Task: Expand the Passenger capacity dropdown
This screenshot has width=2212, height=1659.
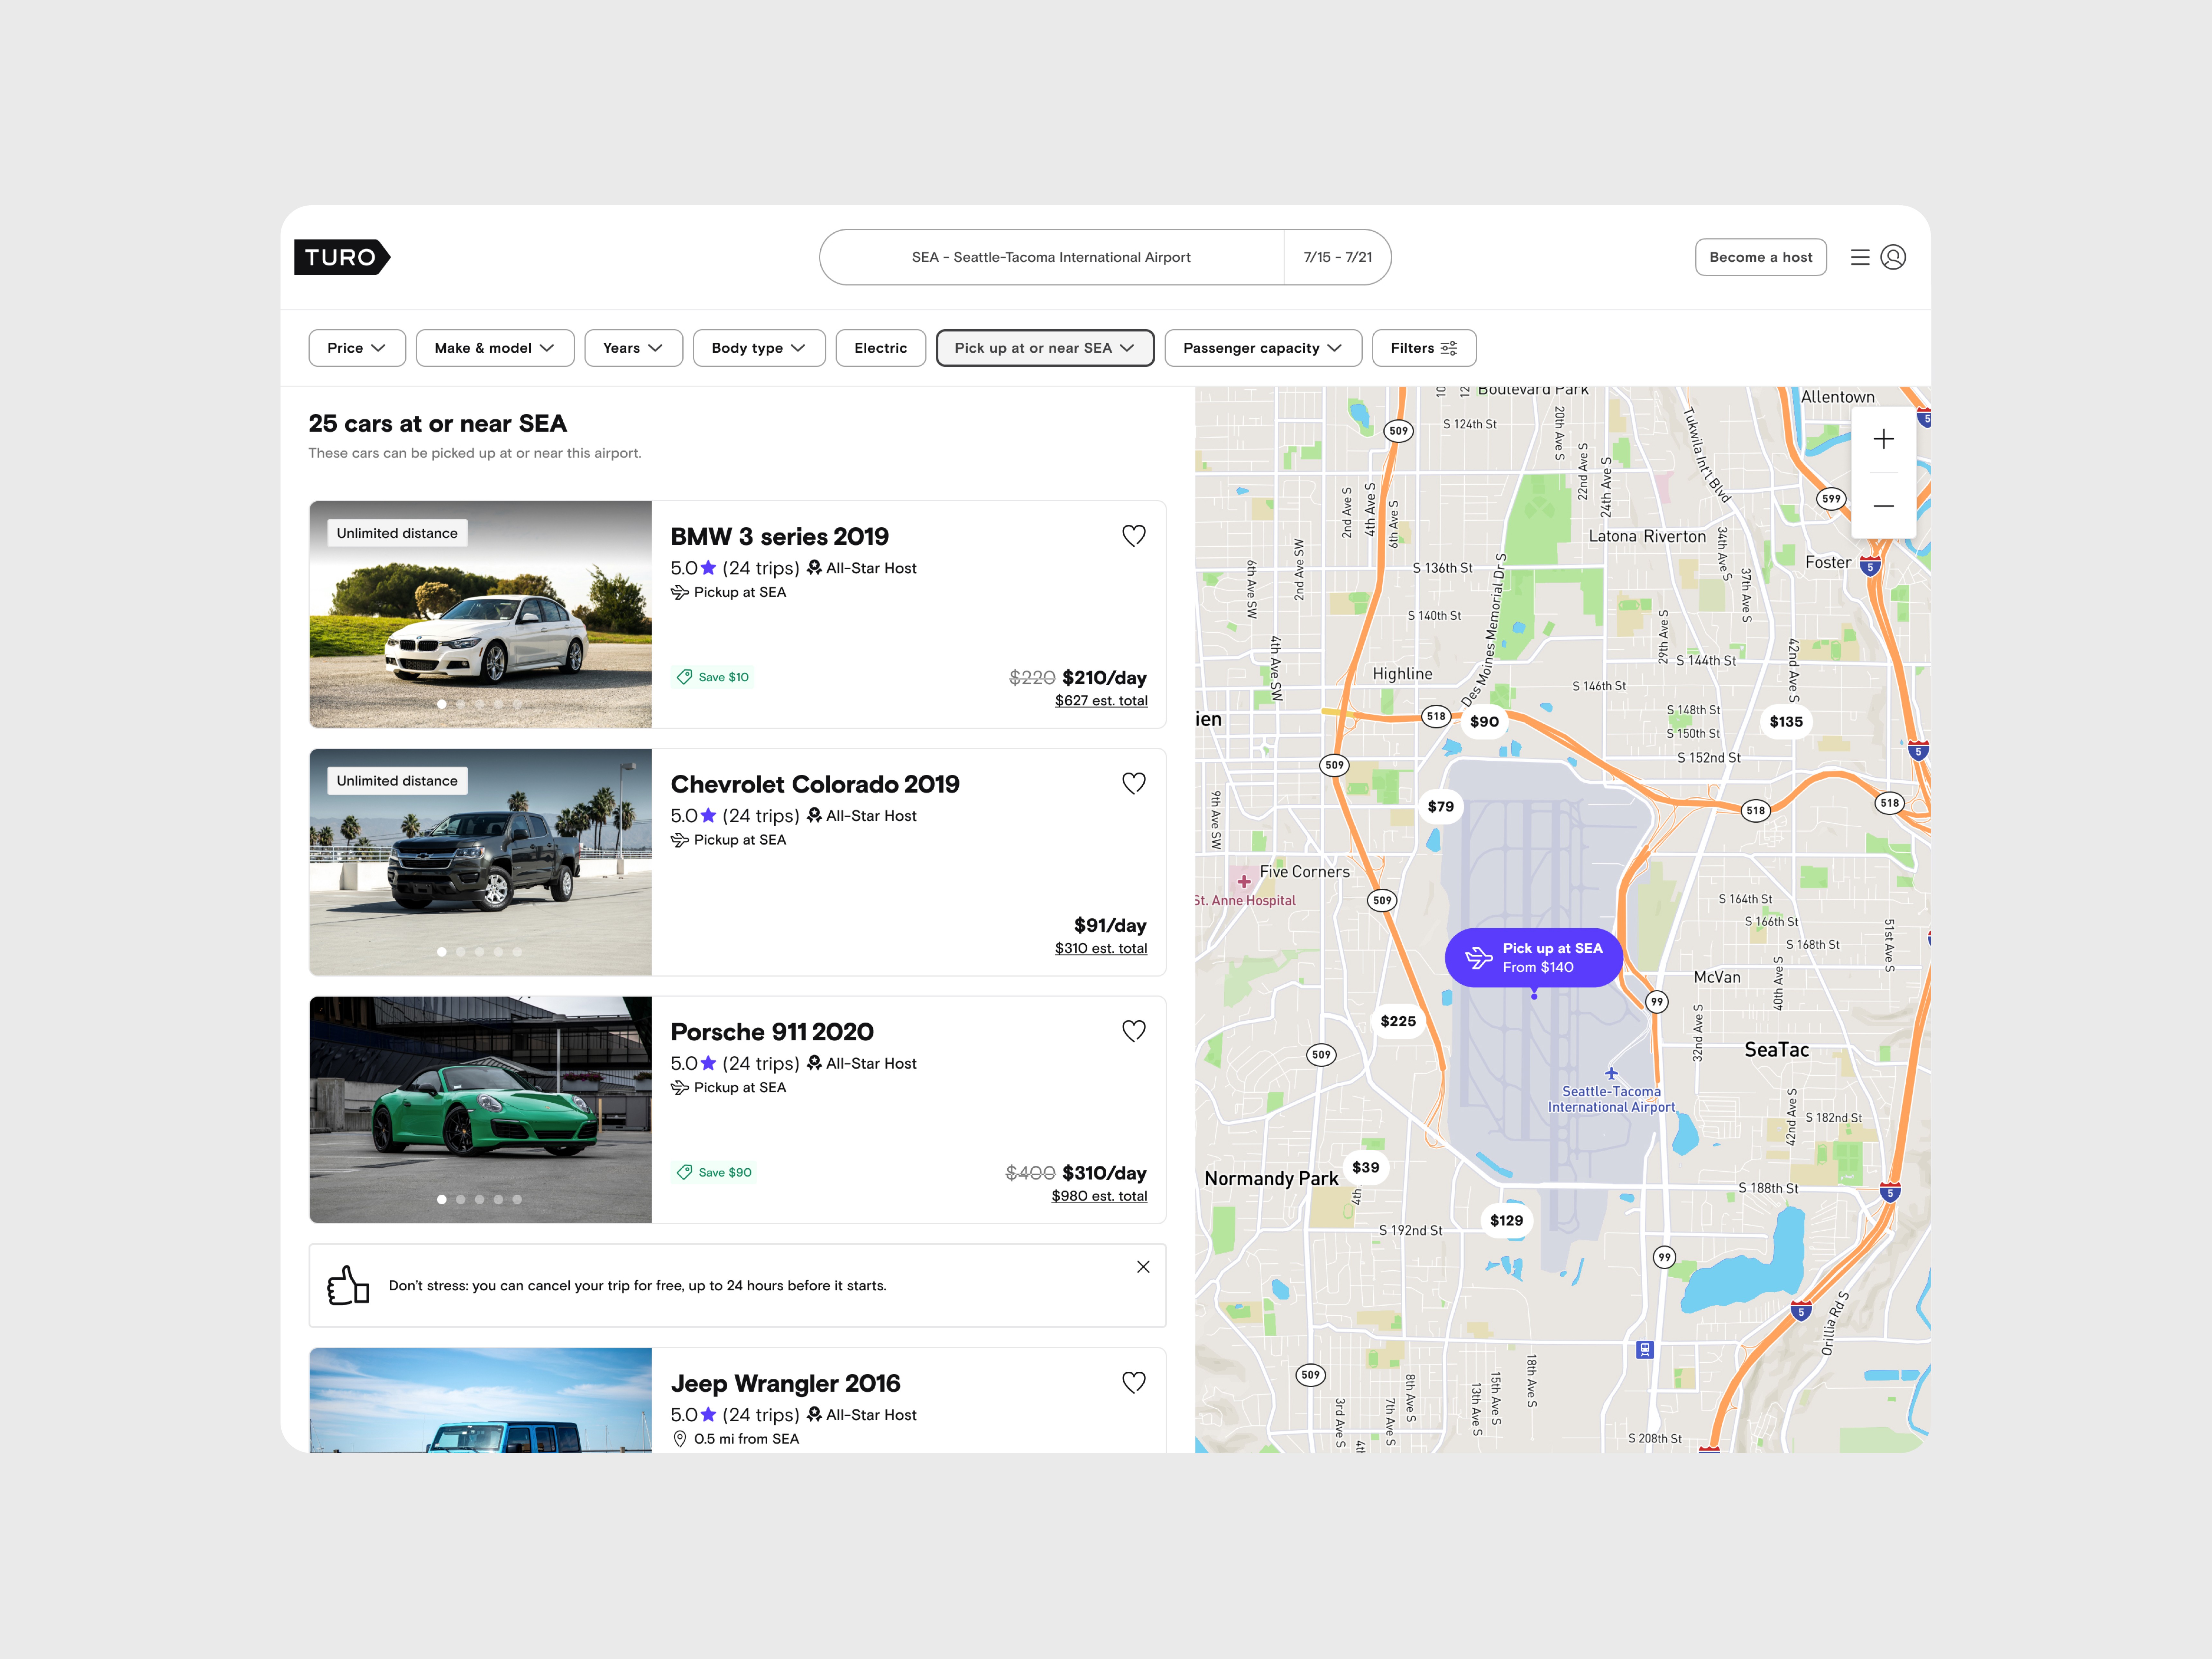Action: point(1262,348)
